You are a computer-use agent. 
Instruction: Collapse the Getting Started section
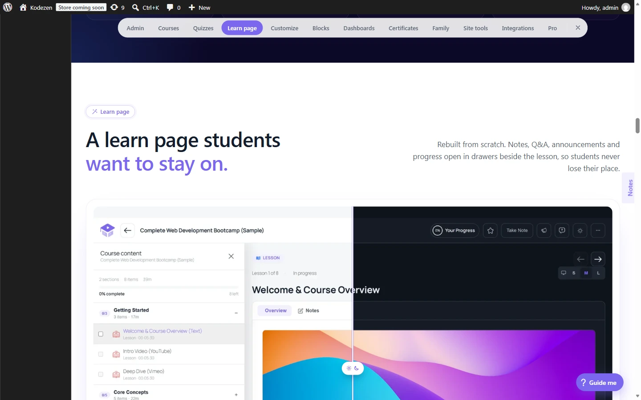[236, 313]
